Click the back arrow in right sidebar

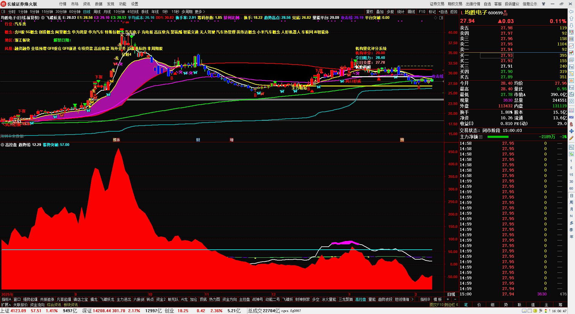click(x=571, y=12)
